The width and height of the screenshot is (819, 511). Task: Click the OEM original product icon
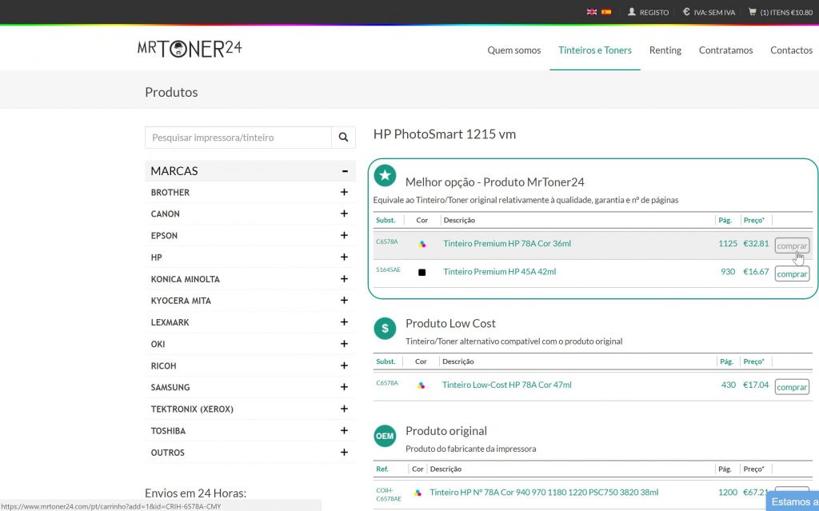(x=385, y=436)
